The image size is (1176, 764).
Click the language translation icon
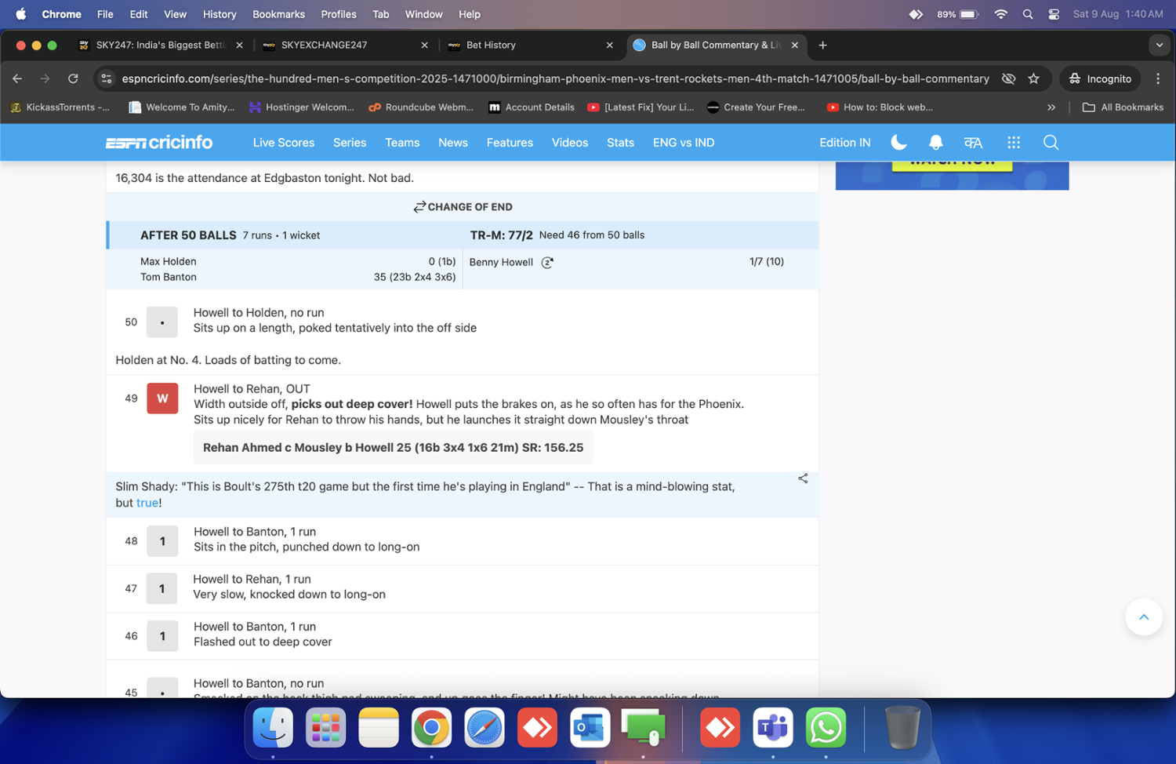[x=973, y=143]
